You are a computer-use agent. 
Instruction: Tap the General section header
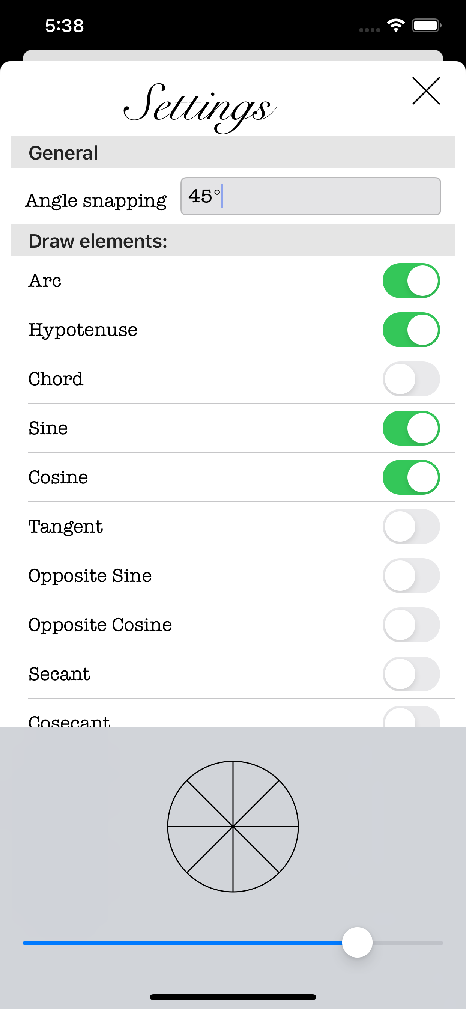click(x=233, y=152)
